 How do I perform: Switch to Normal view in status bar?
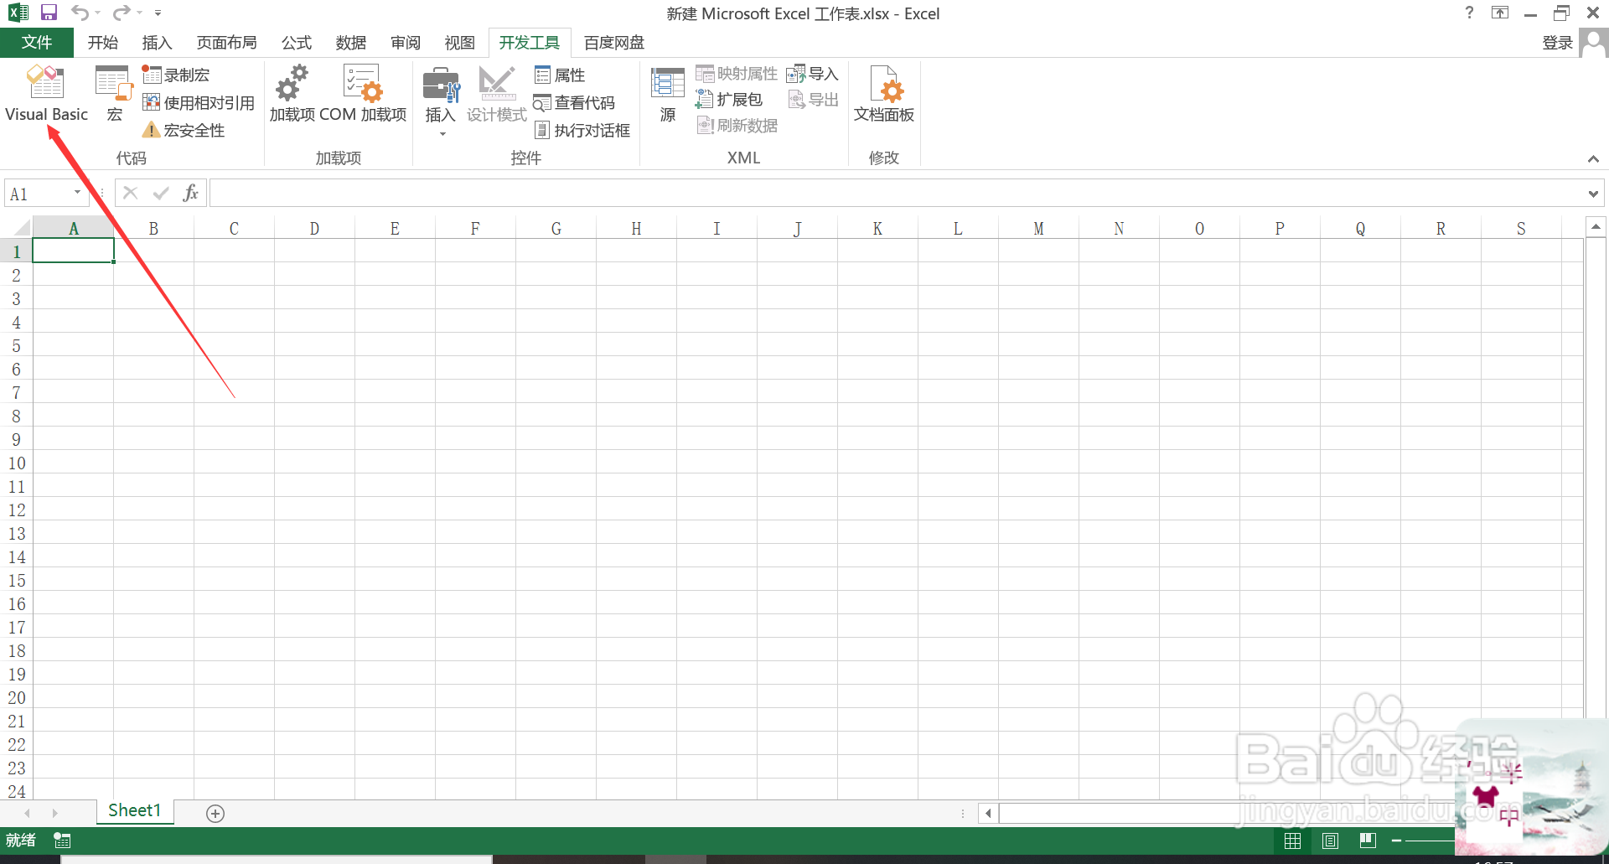pos(1292,841)
